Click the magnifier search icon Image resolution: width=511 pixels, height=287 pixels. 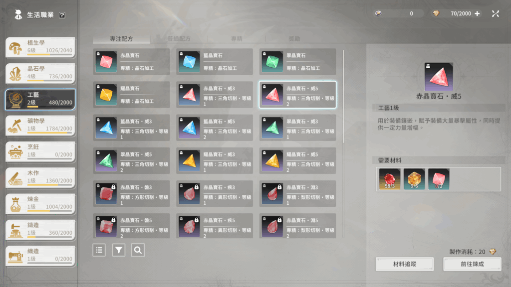coord(138,250)
